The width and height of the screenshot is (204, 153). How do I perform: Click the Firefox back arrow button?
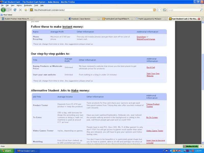(3, 10)
